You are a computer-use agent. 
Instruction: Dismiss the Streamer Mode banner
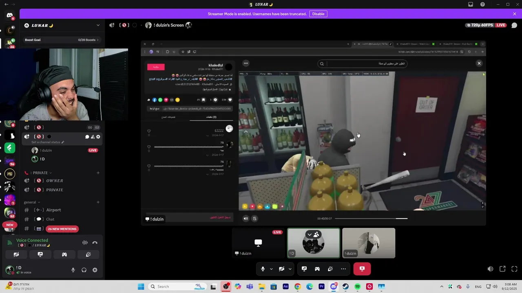(x=515, y=14)
